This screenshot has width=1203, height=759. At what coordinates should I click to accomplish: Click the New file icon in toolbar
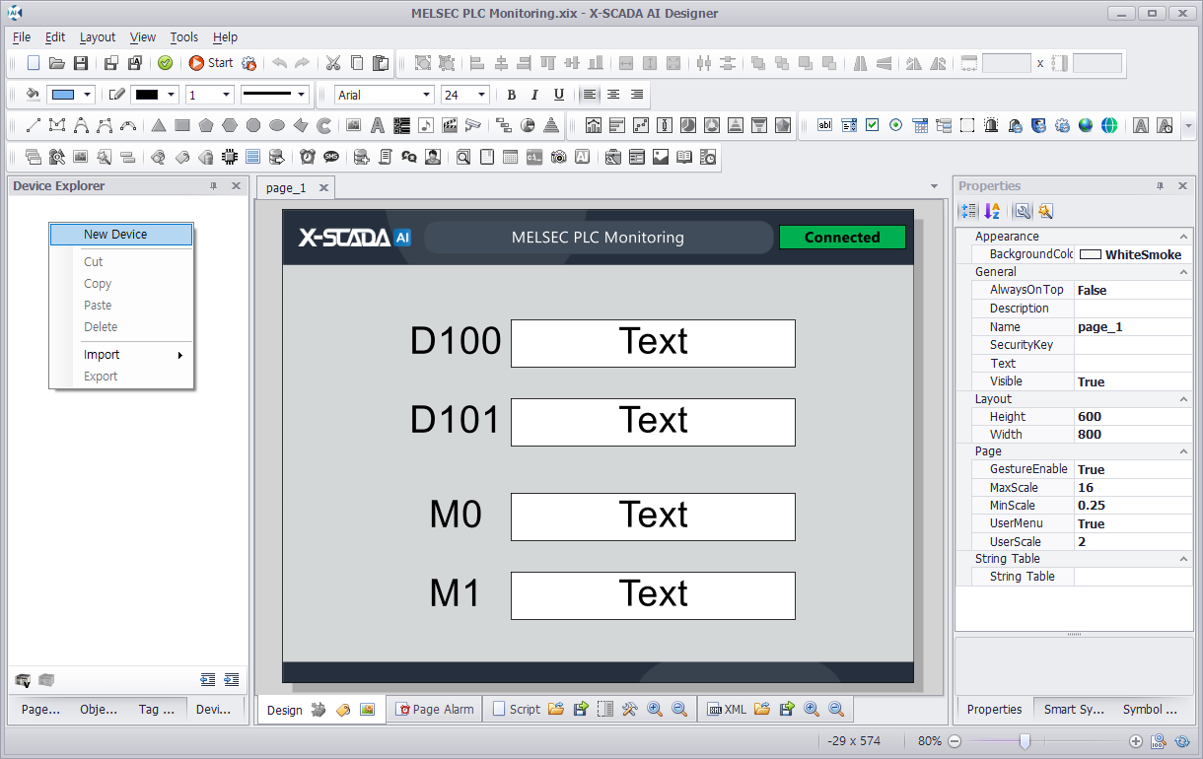pos(34,63)
